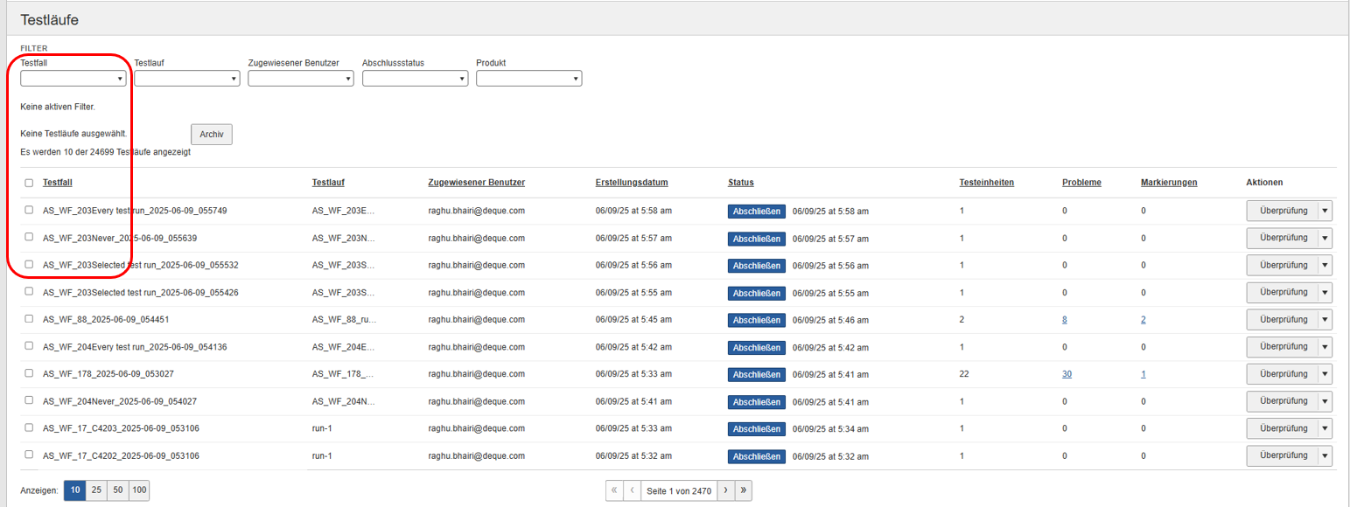The image size is (1350, 507).
Task: Expand the Abschlussstatus filter dropdown
Action: pyautogui.click(x=415, y=79)
